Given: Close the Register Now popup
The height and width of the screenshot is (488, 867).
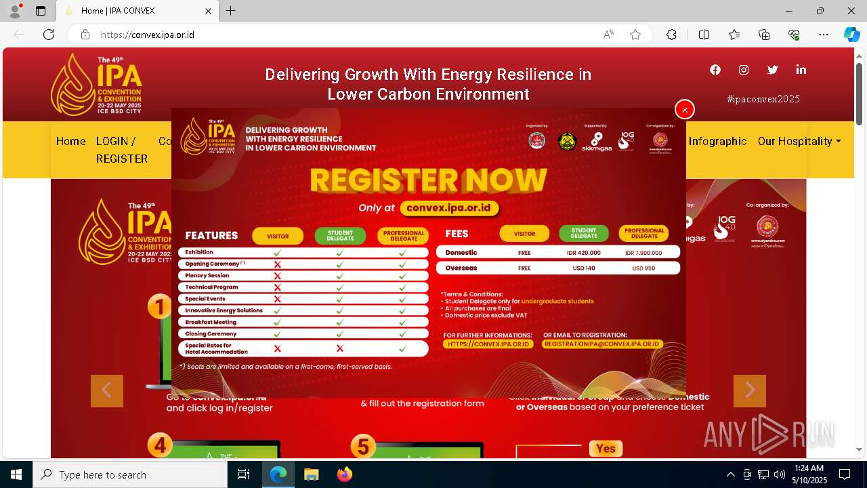Looking at the screenshot, I should [685, 109].
